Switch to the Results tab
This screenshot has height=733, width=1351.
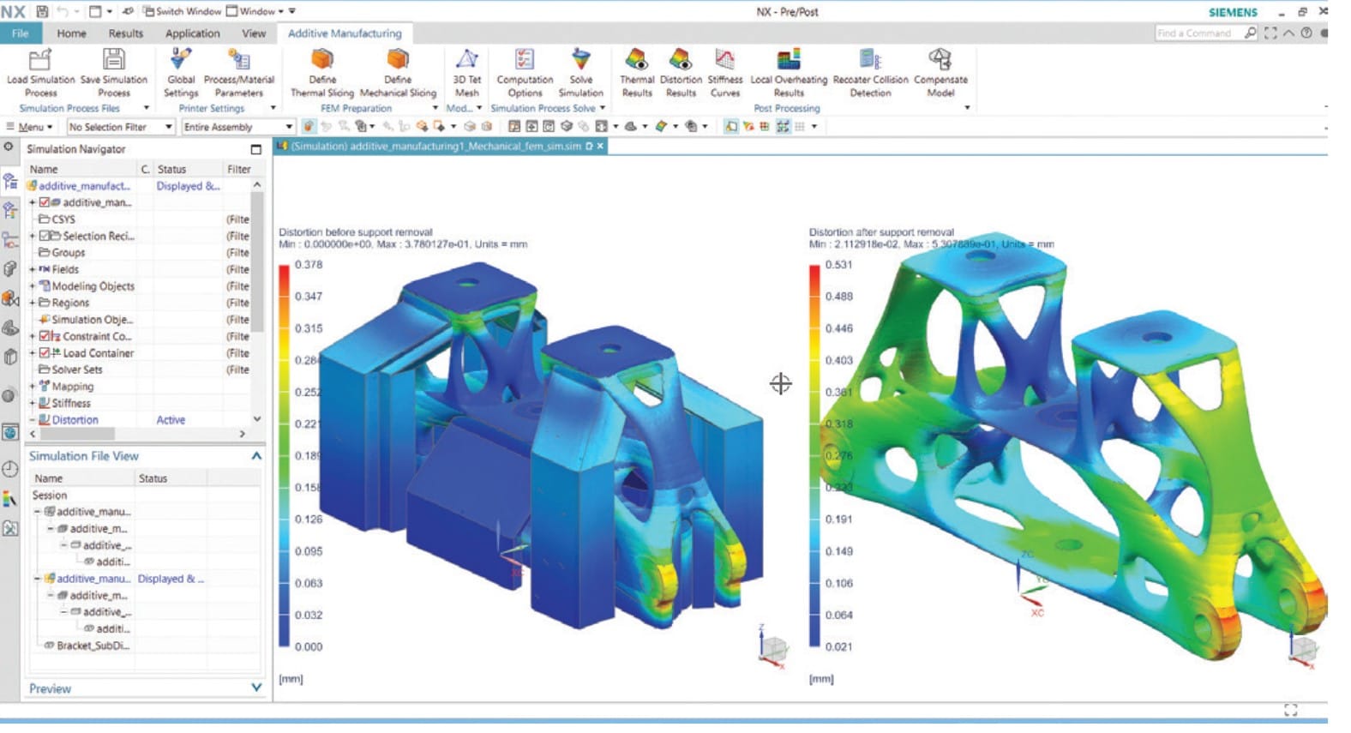point(126,33)
